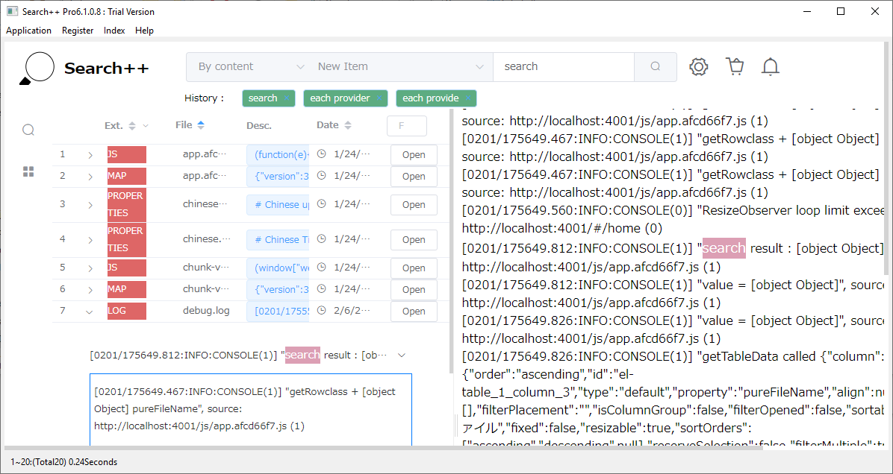893x474 pixels.
Task: Click the Desc. column header
Action: [259, 126]
